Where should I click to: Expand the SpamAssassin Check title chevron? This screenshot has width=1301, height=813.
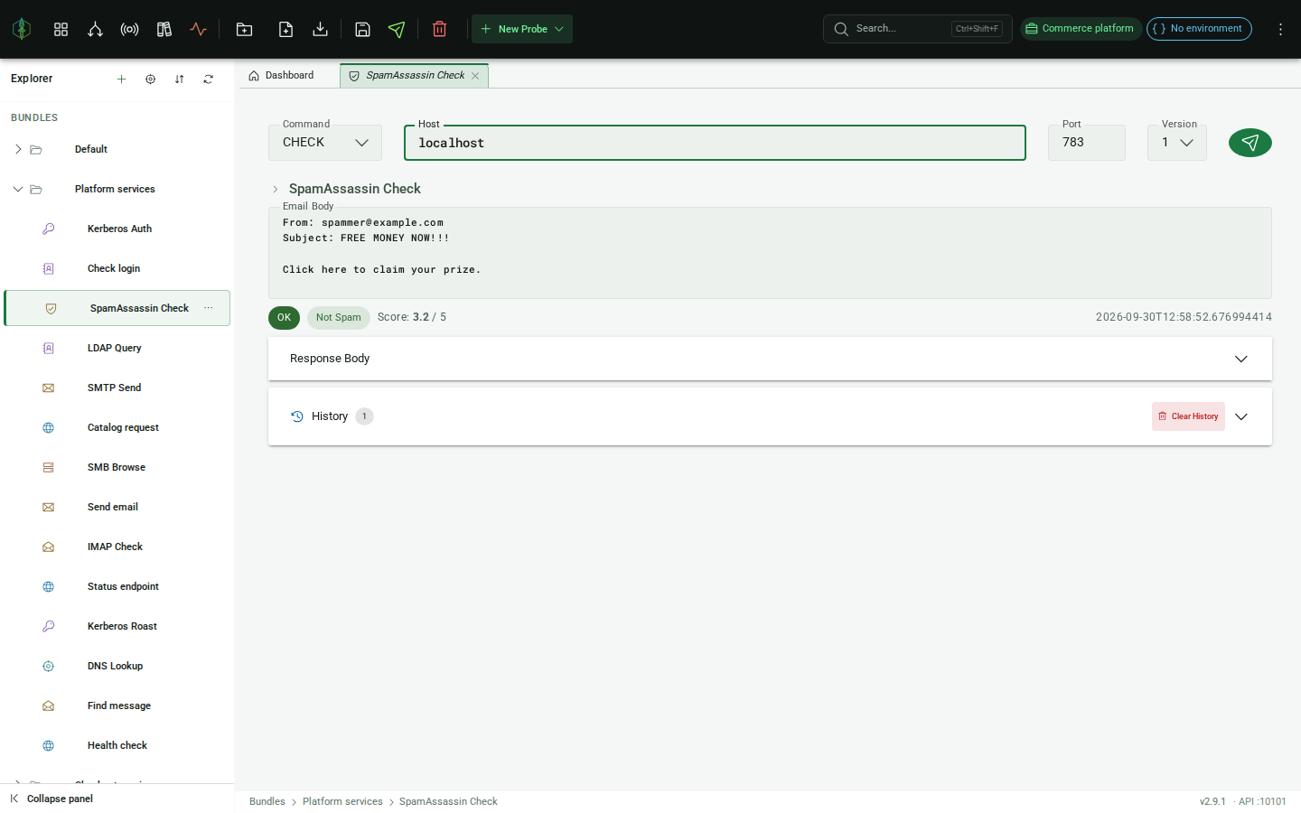(276, 189)
